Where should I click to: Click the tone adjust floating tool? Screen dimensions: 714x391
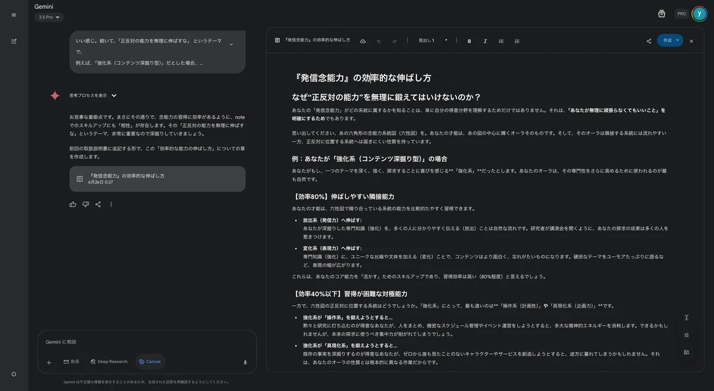click(686, 335)
